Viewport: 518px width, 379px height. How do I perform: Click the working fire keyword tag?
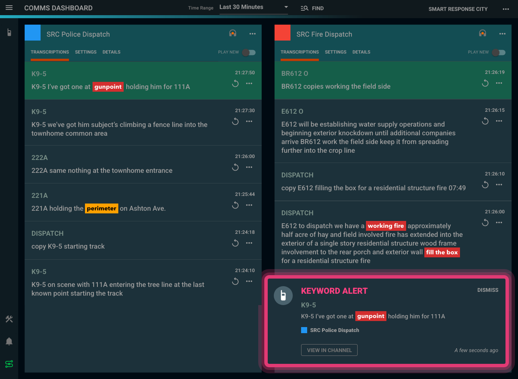click(x=386, y=226)
